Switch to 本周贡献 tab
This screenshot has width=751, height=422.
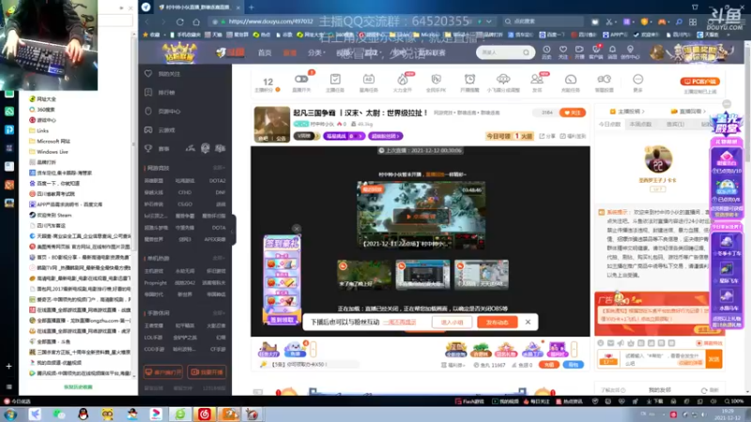(640, 124)
